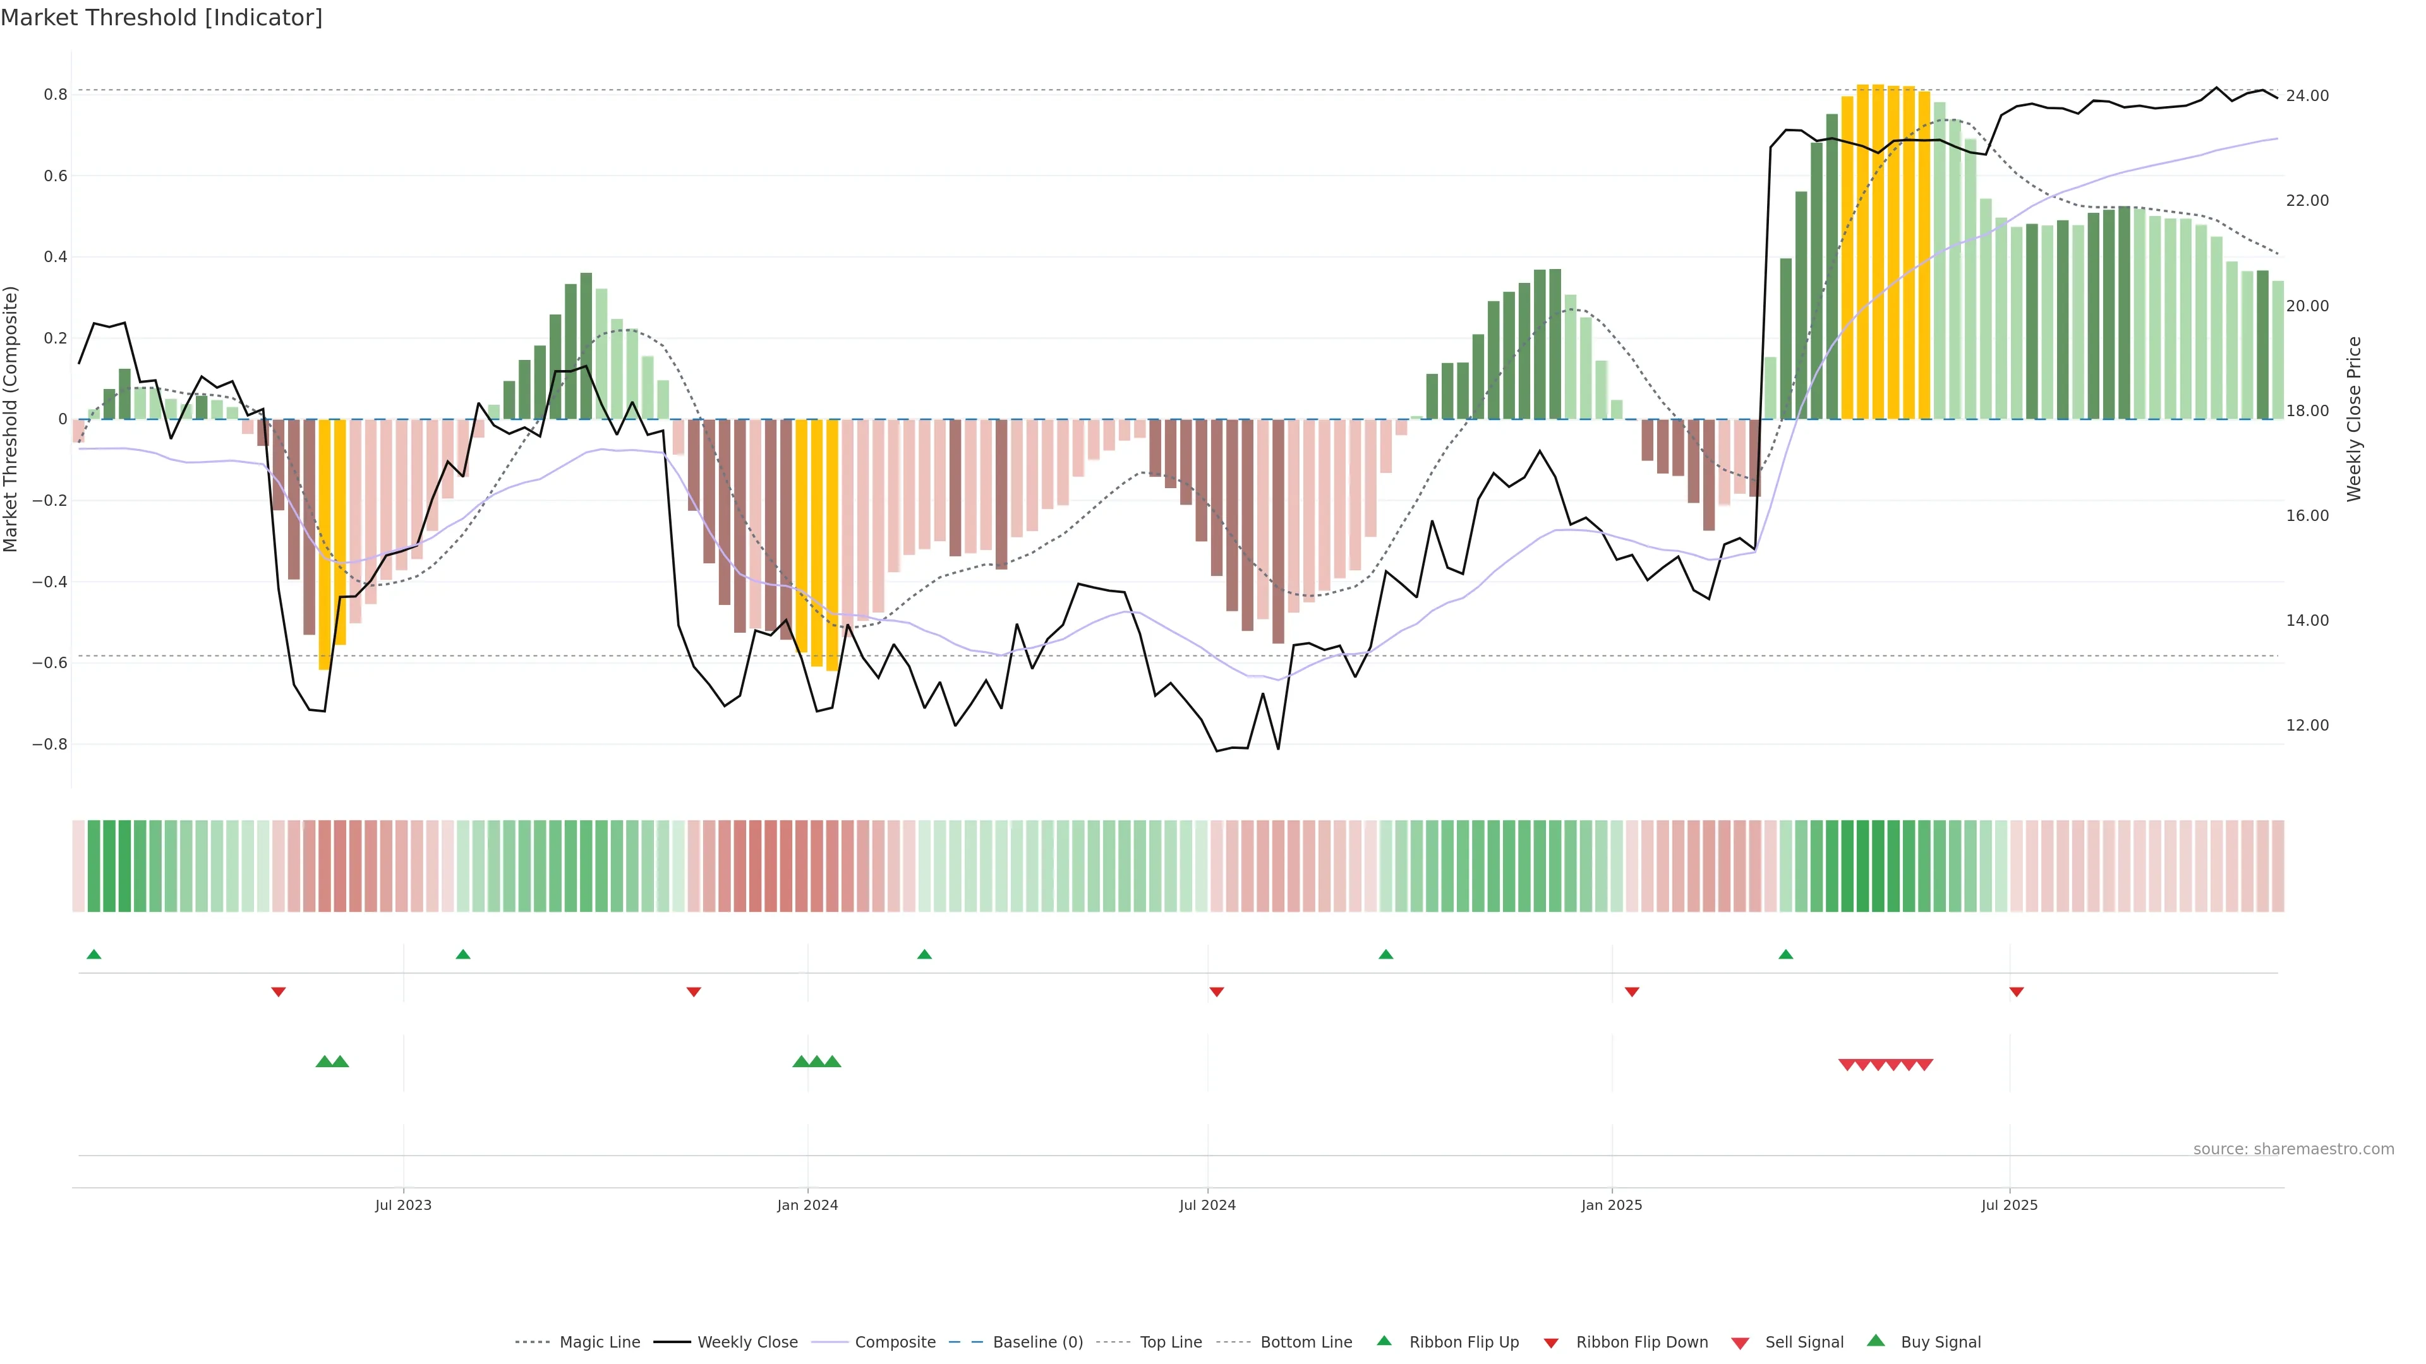
Task: Click Ribbon Flip Down legend triangle icon
Action: click(x=1551, y=1343)
